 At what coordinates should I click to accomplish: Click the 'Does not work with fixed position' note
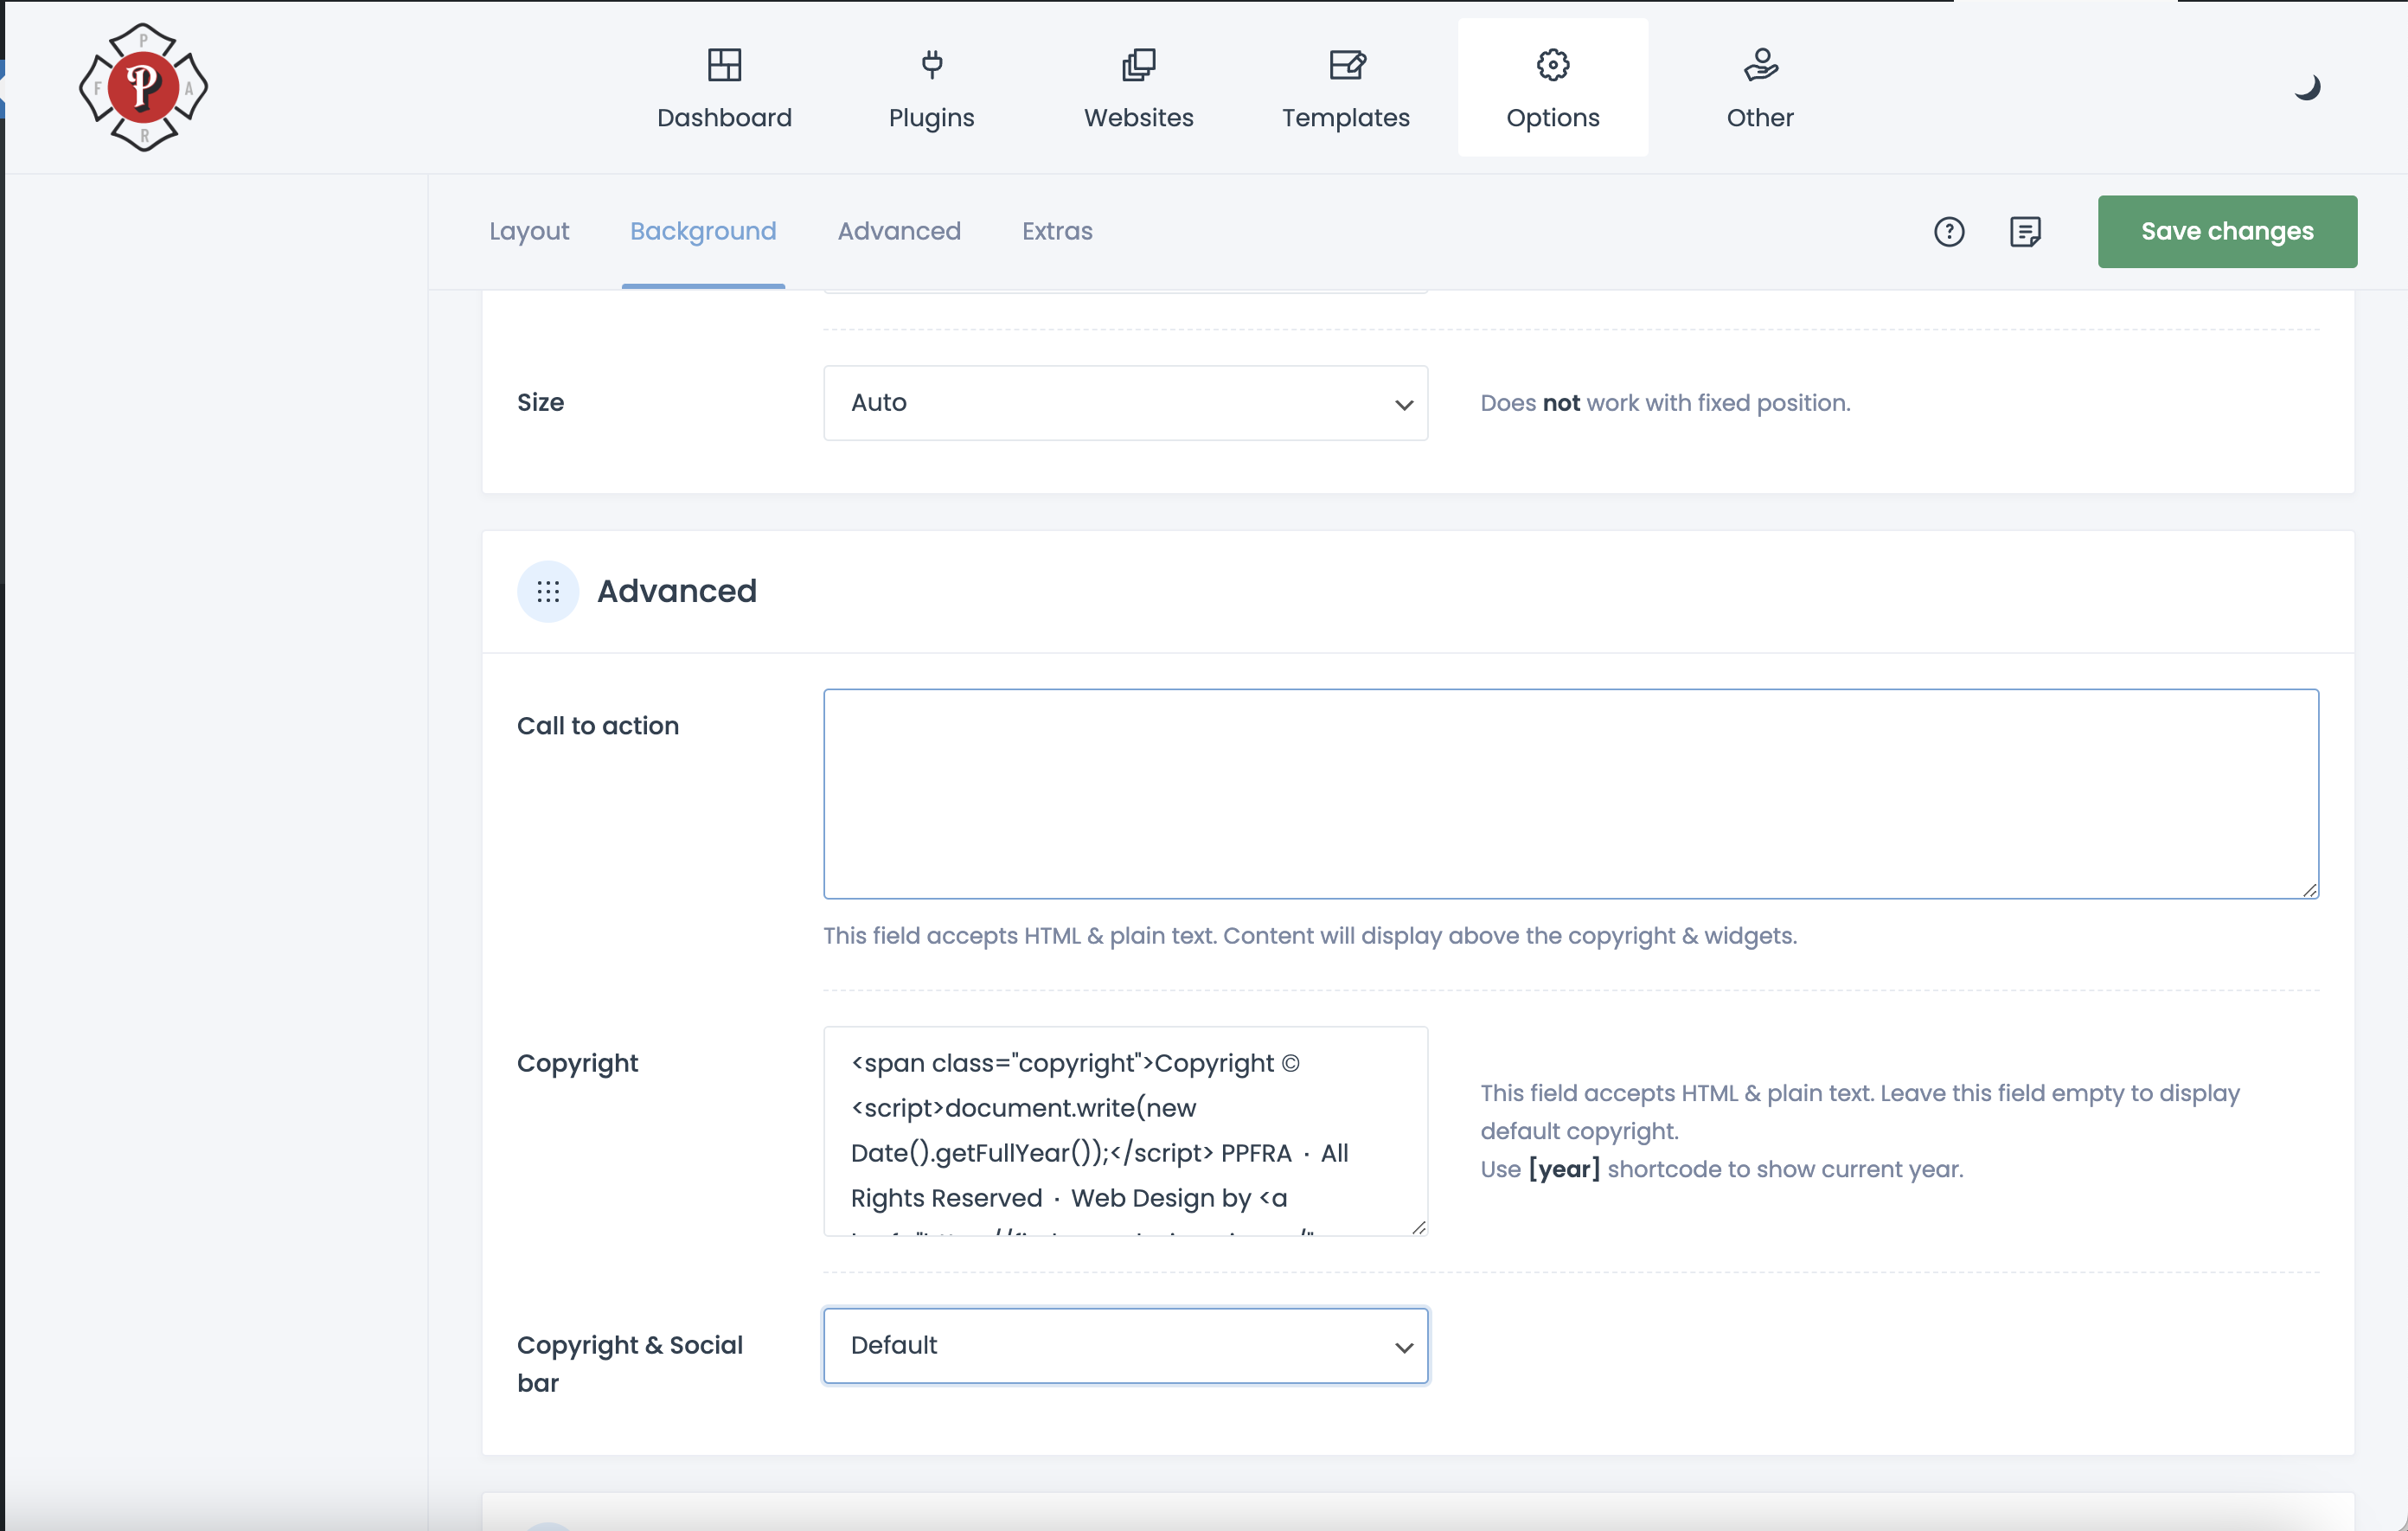(1665, 403)
